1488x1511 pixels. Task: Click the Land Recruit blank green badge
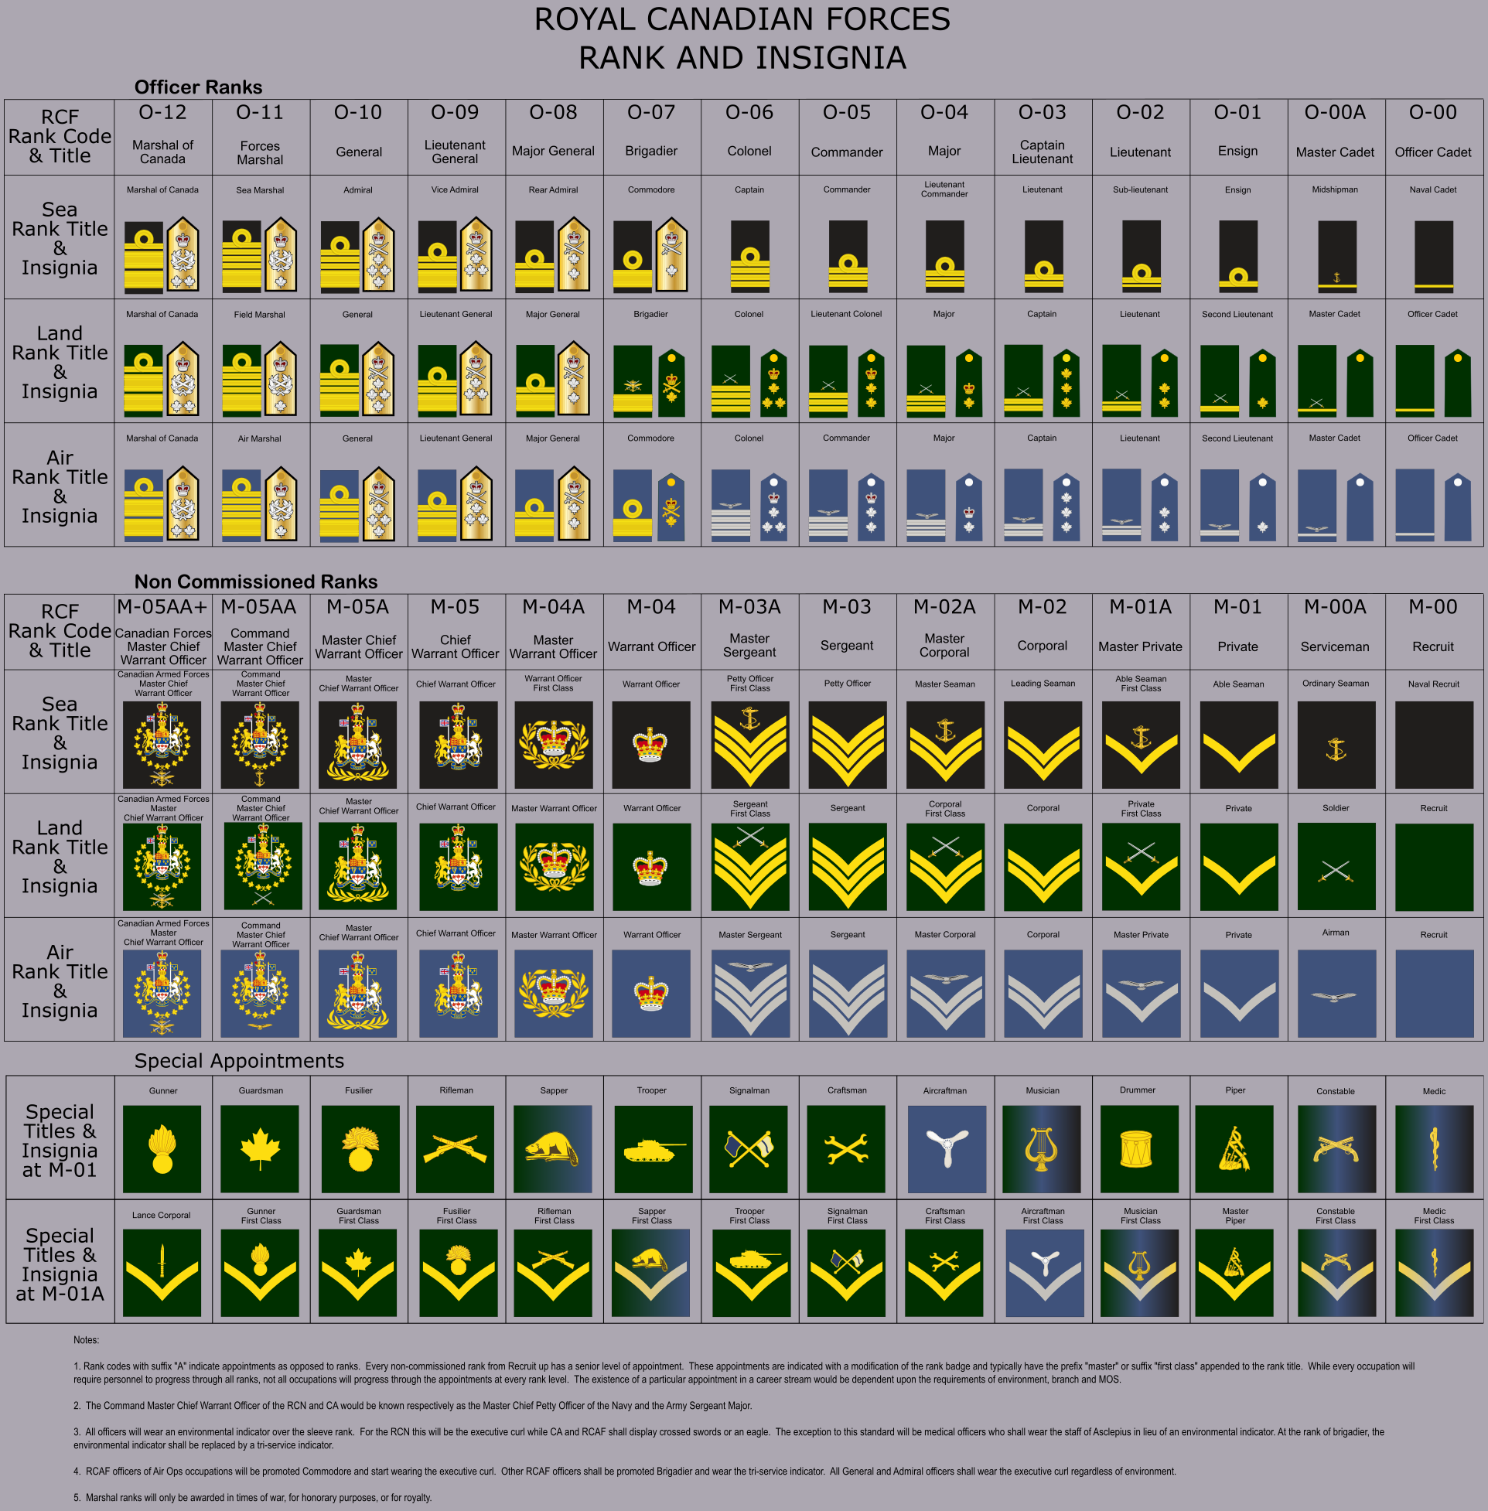pos(1434,866)
